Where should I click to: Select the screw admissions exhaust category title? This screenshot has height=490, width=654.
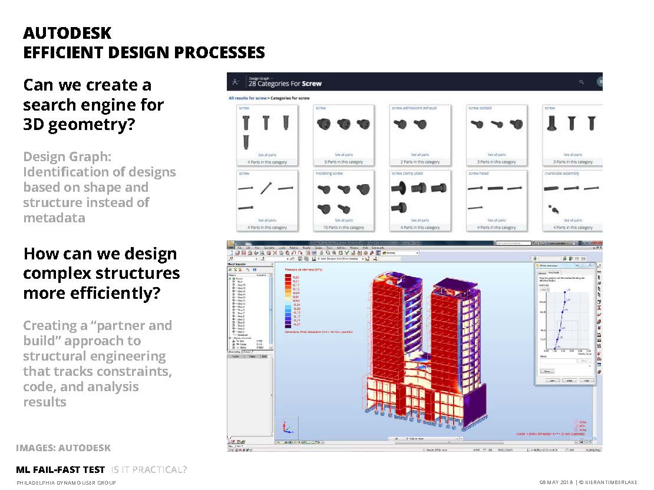tap(414, 108)
